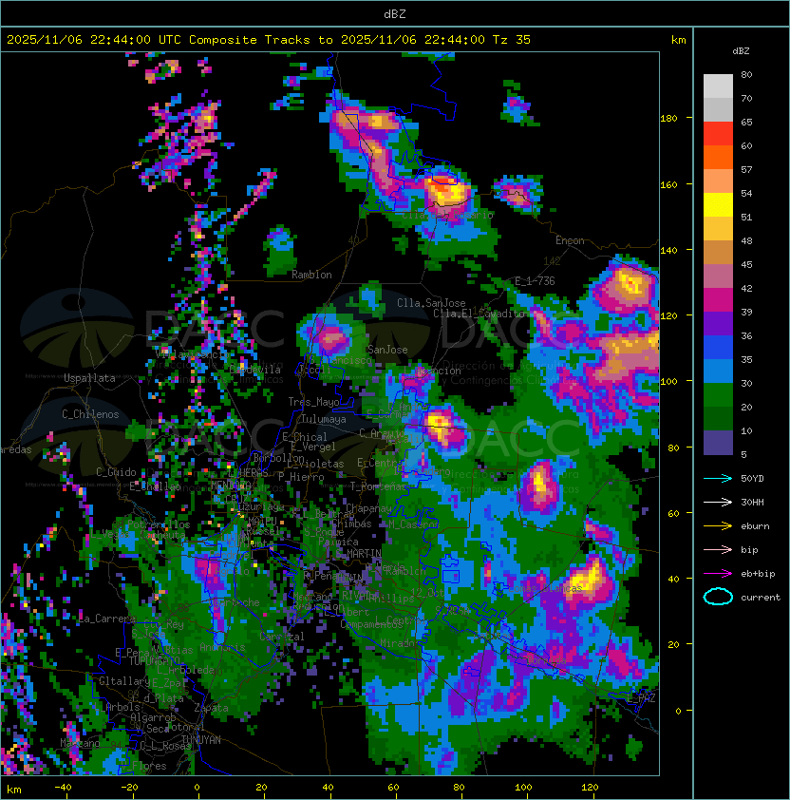
Task: Click the yellow eburn arrow legend icon
Action: tap(718, 526)
